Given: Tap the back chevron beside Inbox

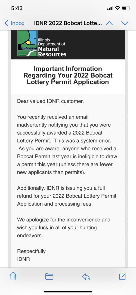Looking at the screenshot, I should 6,23.
